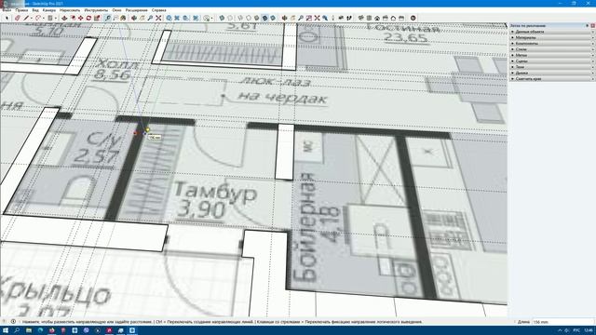Expand the Компоненты panel

pos(552,44)
